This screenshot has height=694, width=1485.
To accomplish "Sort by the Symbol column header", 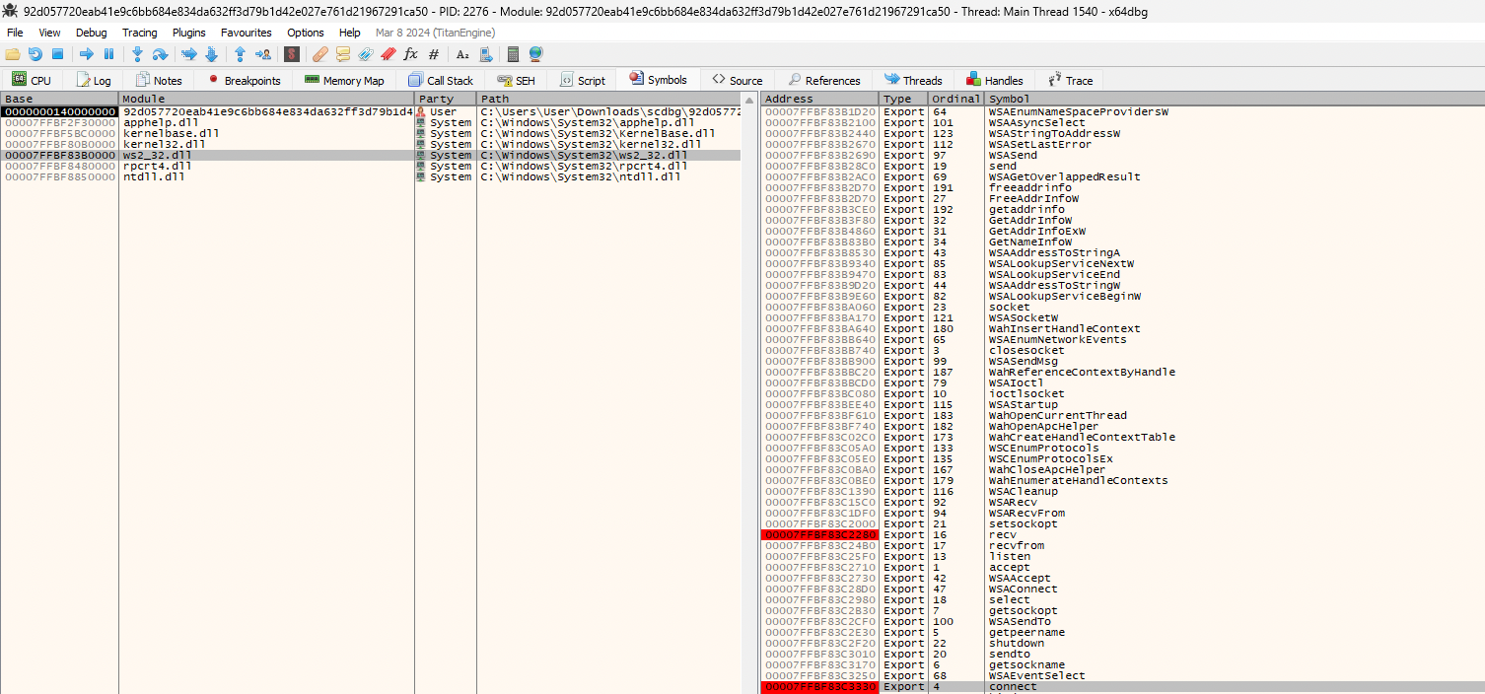I will click(1234, 99).
